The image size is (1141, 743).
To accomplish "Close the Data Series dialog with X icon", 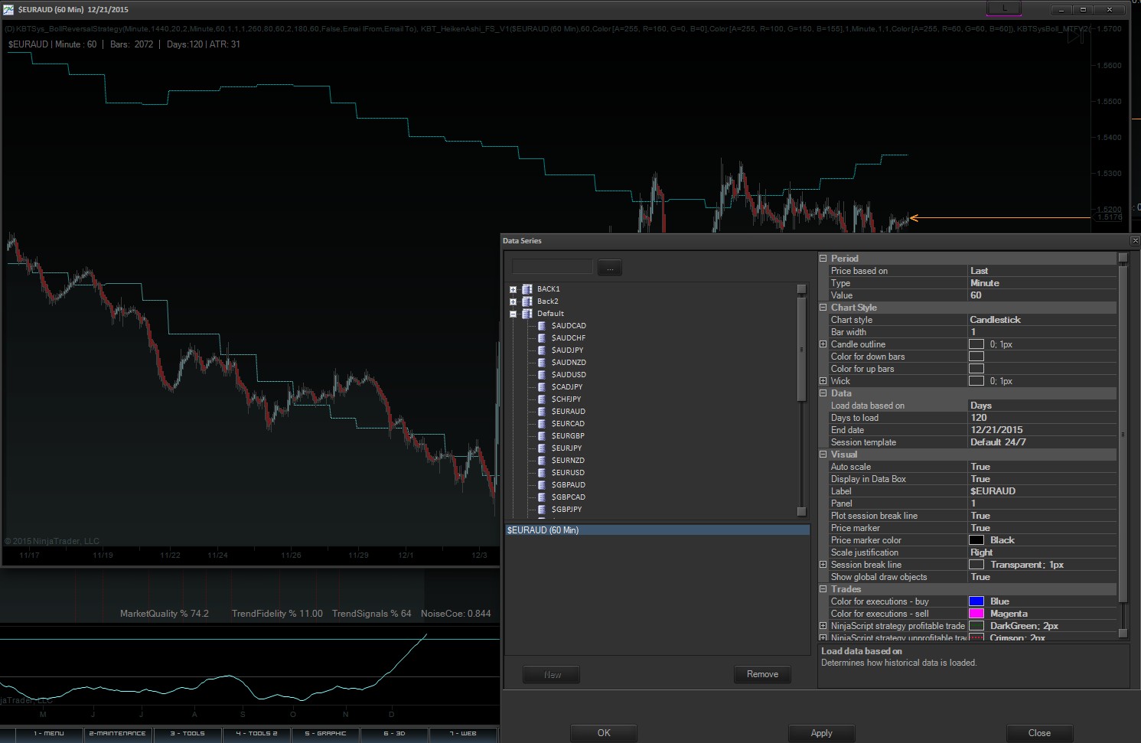I will point(1135,241).
